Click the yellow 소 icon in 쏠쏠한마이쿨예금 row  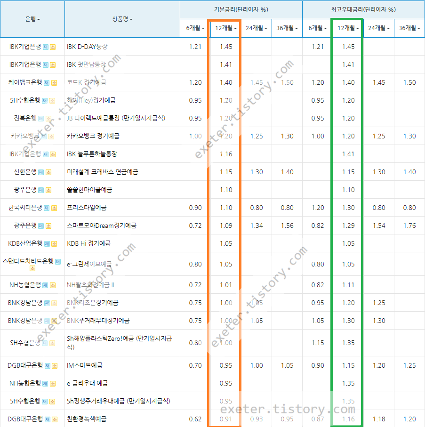pyautogui.click(x=48, y=190)
